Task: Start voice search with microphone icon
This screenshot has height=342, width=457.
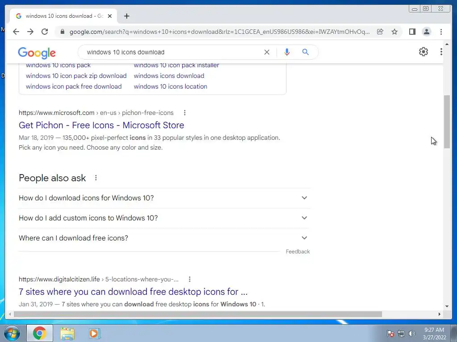Action: tap(287, 52)
